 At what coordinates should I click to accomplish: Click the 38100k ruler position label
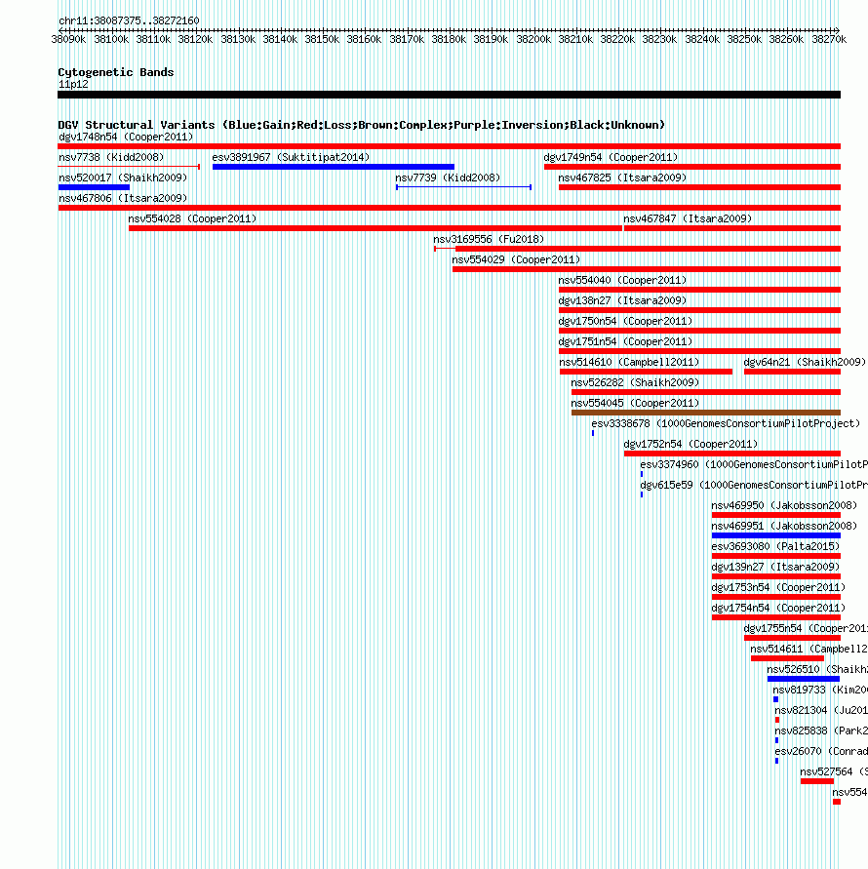(111, 40)
